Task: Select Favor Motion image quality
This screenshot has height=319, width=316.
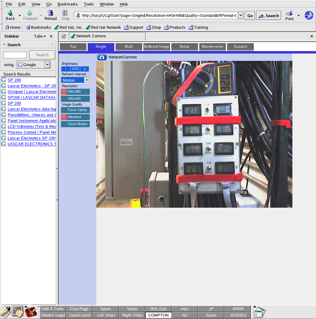Action: tap(75, 124)
